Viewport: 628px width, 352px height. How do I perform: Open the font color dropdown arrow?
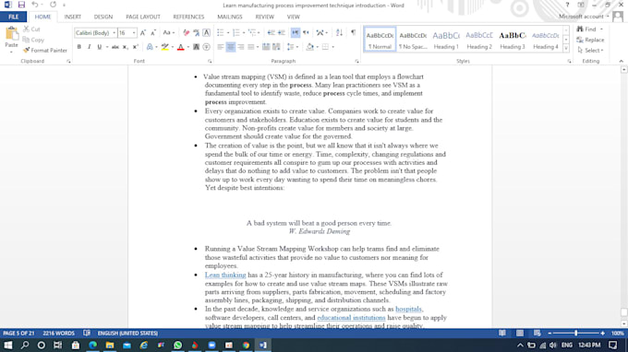188,47
